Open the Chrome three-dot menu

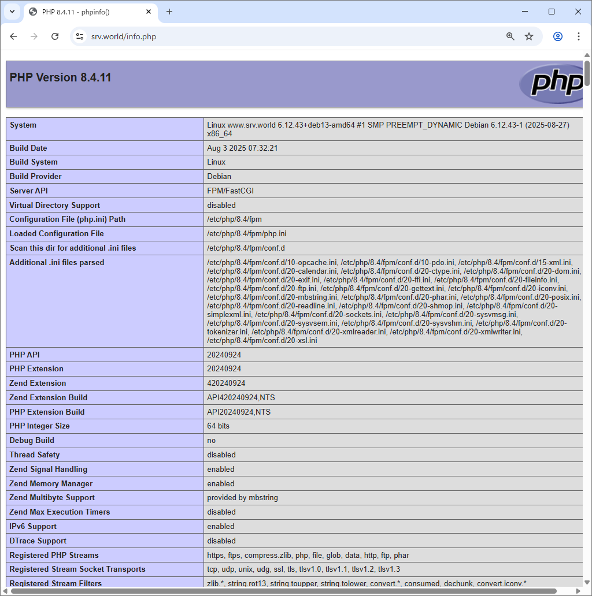(x=578, y=36)
